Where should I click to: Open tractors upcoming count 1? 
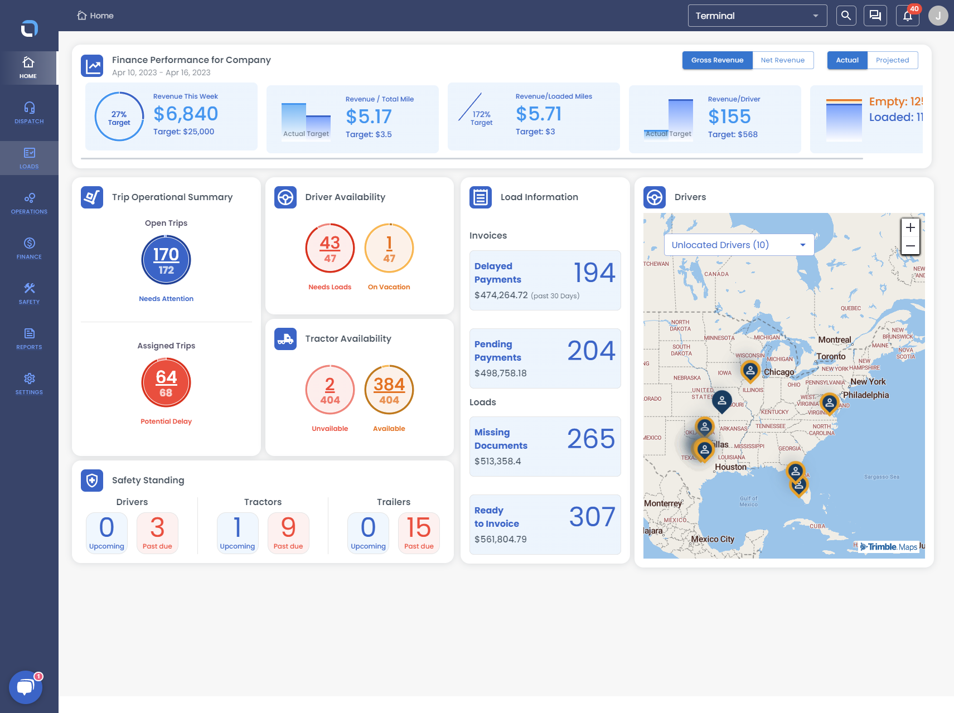point(238,533)
